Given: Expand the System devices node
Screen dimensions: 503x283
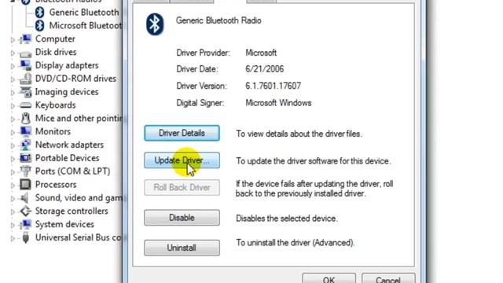Looking at the screenshot, I should coord(13,226).
